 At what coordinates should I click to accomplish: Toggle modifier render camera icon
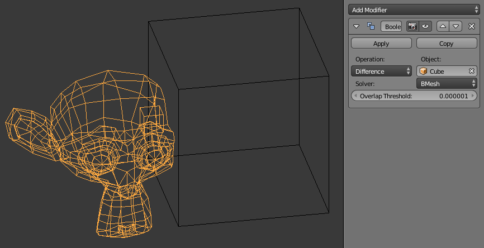412,26
